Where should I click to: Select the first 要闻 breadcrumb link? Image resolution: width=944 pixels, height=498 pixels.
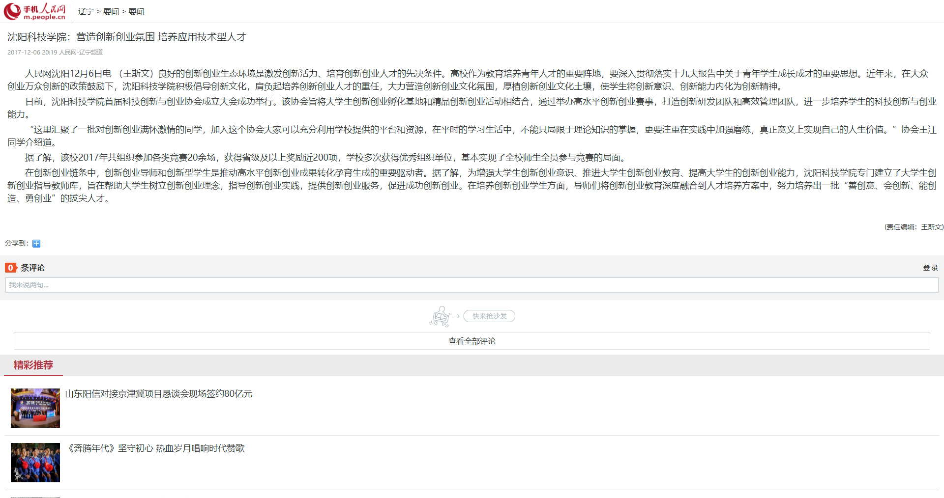coord(111,11)
